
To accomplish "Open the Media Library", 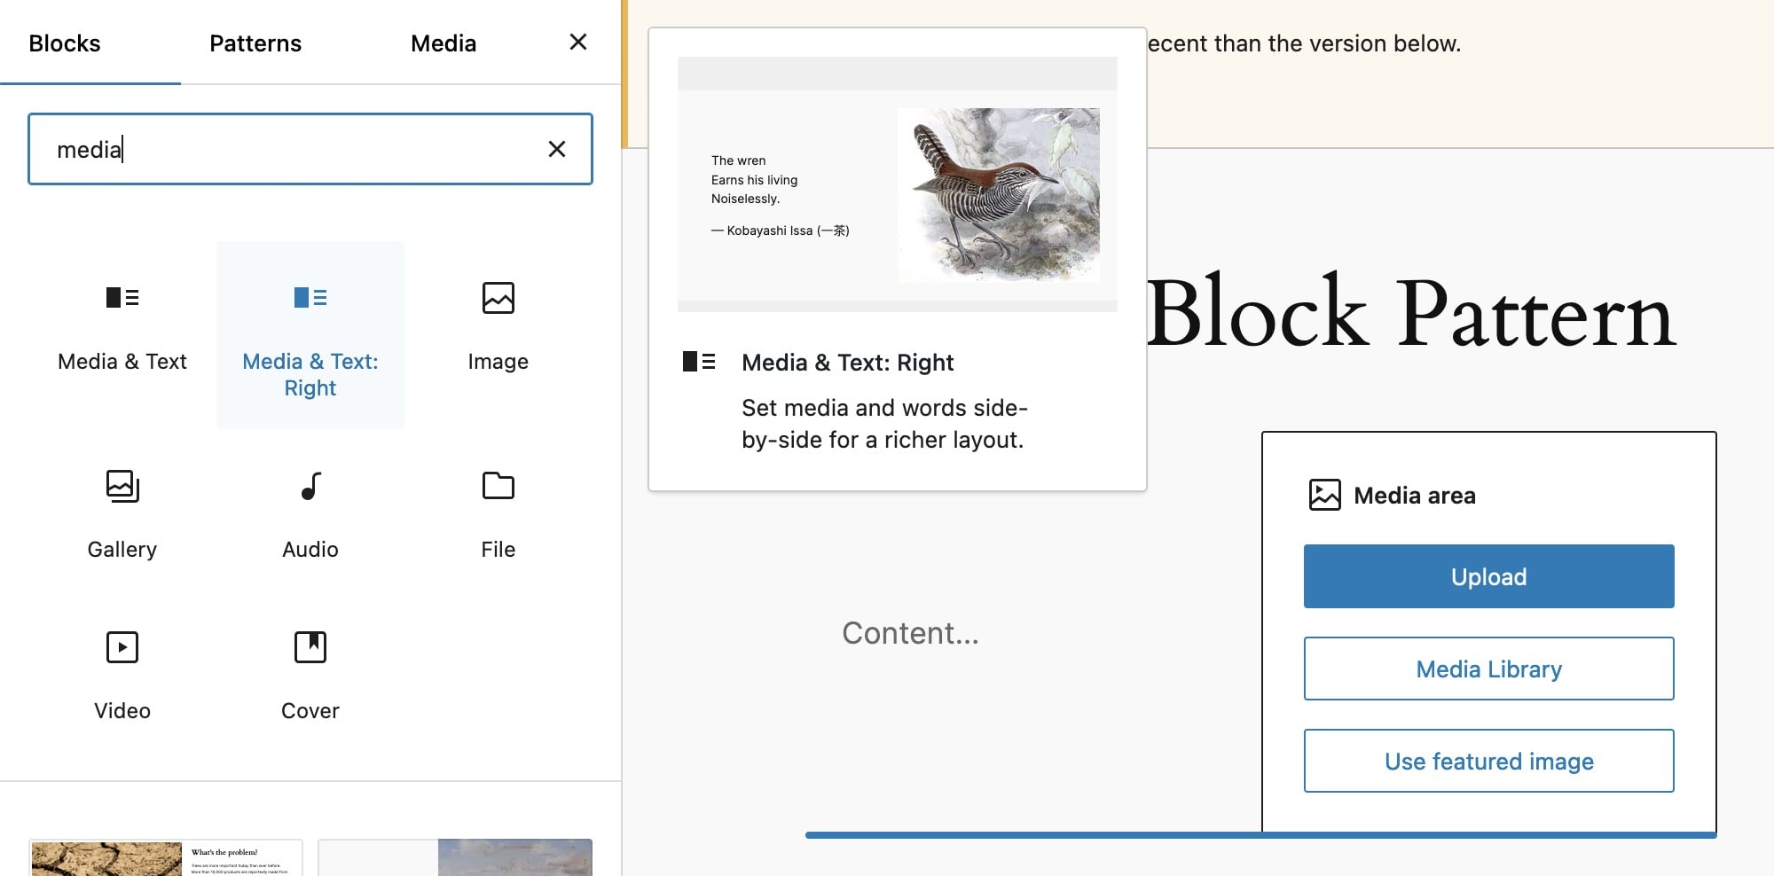I will (x=1488, y=669).
